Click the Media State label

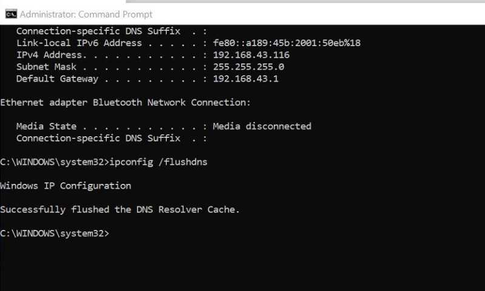(47, 126)
